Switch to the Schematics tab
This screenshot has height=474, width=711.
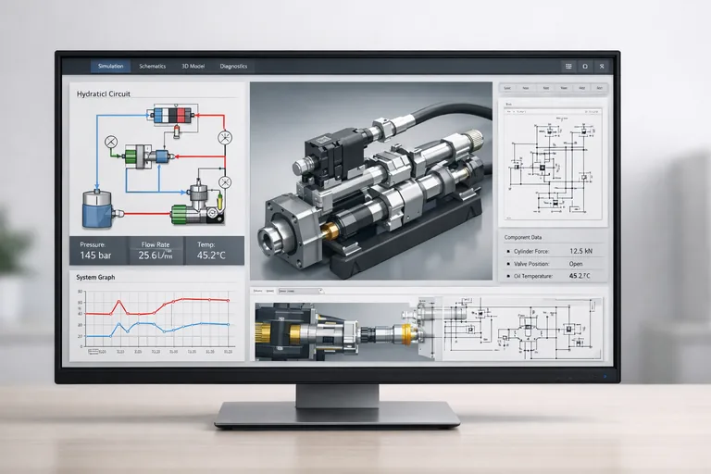click(152, 67)
